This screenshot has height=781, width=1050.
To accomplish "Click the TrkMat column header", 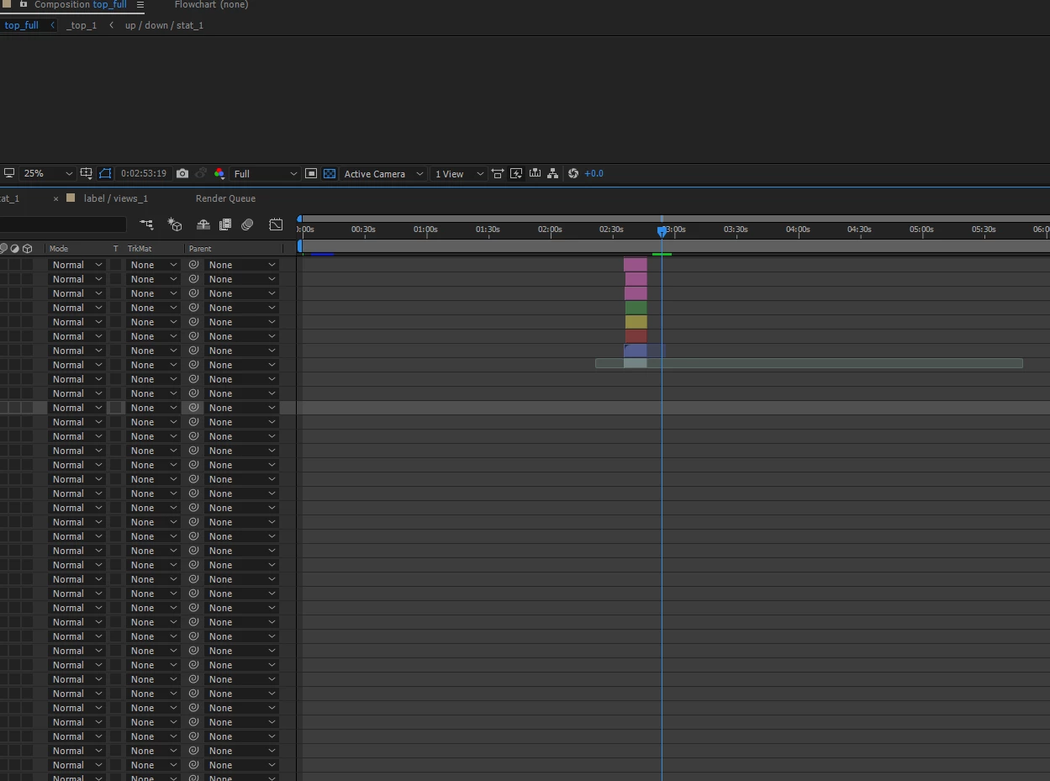I will 140,248.
